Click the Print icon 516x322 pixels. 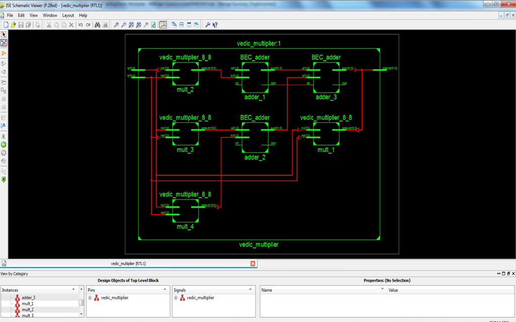(x=37, y=25)
